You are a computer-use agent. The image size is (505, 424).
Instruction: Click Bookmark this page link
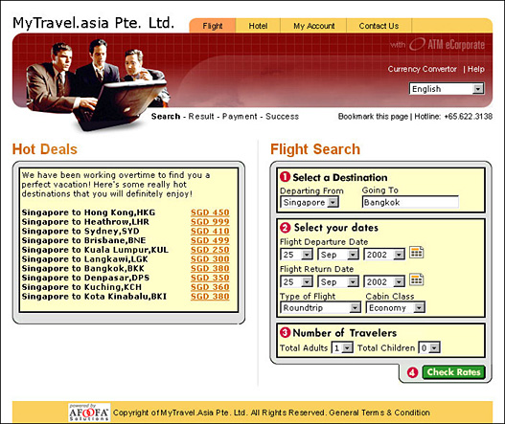tap(373, 117)
